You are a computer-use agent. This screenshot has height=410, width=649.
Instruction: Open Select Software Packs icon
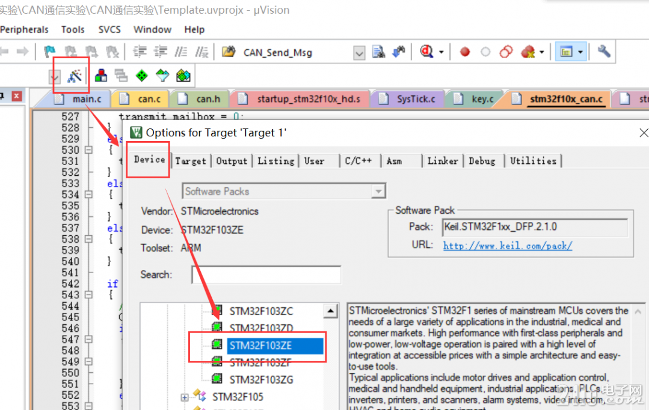pyautogui.click(x=162, y=76)
